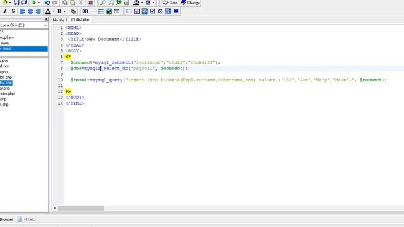Click the font color A icon

[48, 11]
